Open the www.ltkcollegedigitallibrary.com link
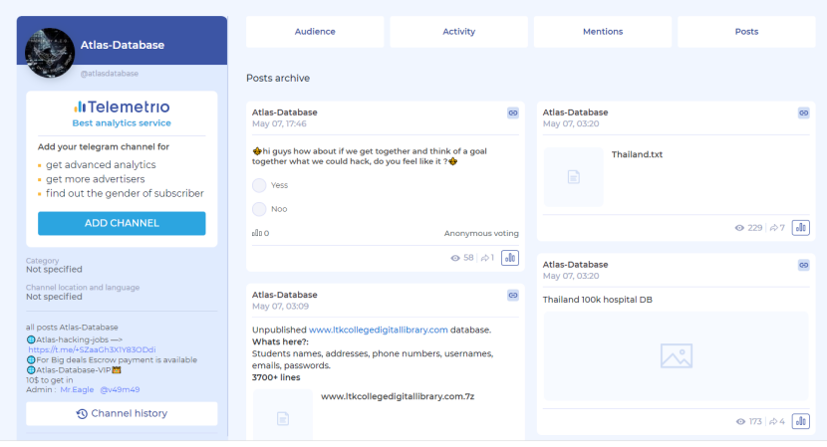 [379, 330]
